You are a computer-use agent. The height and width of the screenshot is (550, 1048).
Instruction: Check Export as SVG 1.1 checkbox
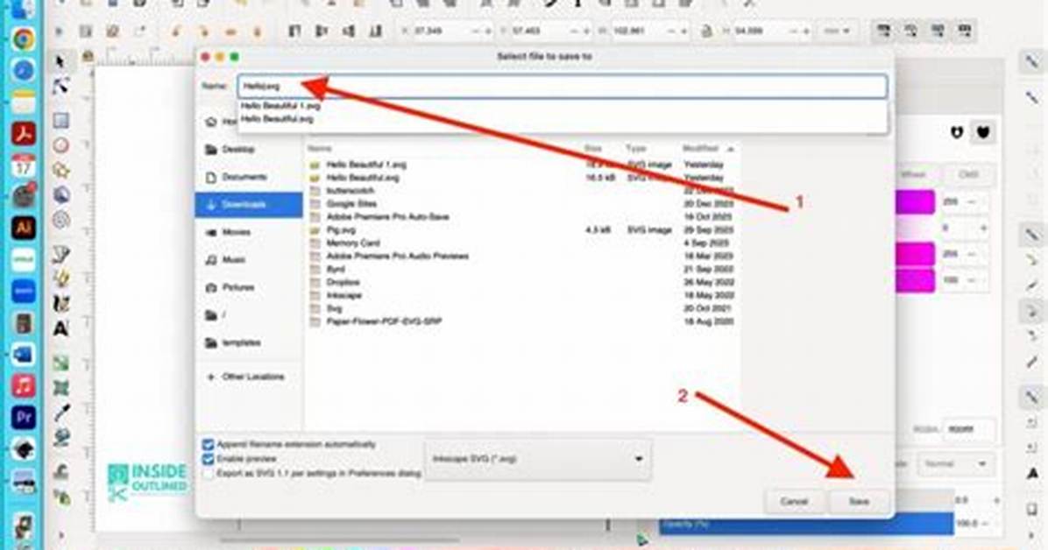(x=208, y=473)
